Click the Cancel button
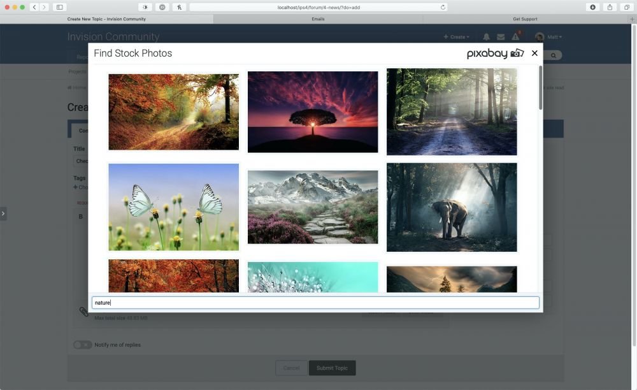 click(x=291, y=368)
